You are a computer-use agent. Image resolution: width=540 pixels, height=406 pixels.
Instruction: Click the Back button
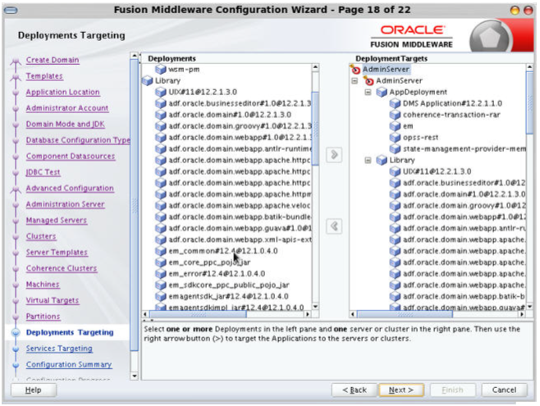[x=354, y=390]
